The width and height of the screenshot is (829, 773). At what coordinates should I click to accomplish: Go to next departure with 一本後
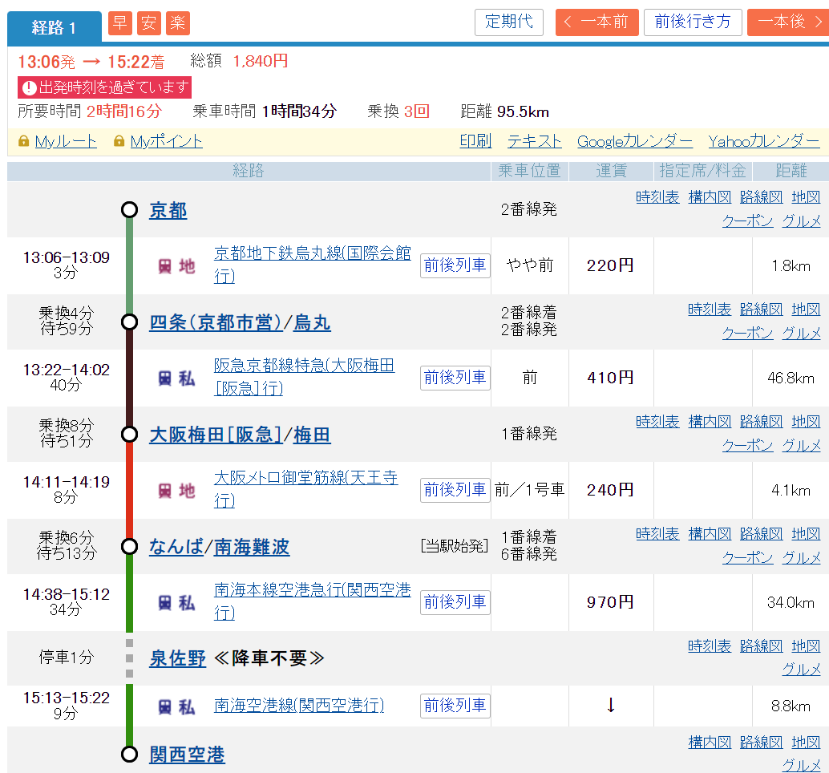tap(787, 22)
